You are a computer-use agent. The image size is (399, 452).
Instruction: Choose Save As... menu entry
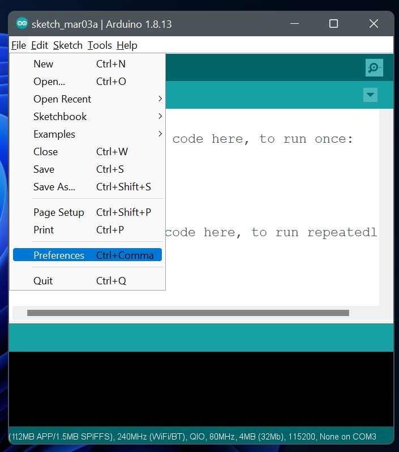87,187
